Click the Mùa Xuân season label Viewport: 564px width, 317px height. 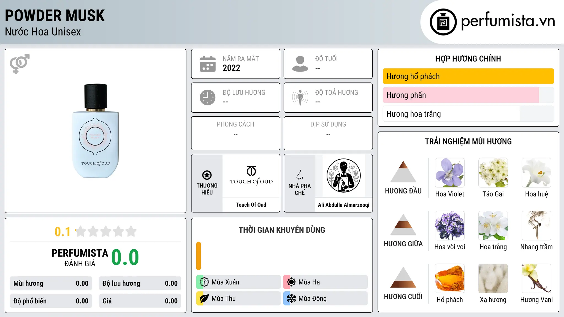coord(225,282)
